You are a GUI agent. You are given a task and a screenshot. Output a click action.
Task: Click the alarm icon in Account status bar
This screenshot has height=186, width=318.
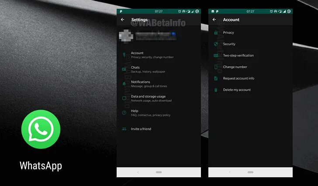[271, 11]
